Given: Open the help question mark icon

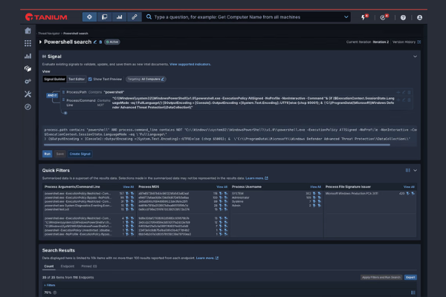Looking at the screenshot, I should (x=403, y=18).
